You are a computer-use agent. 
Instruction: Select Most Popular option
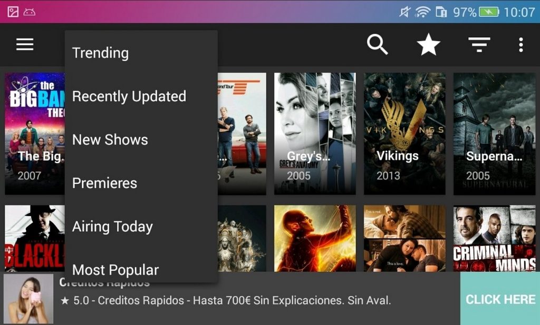coord(141,270)
